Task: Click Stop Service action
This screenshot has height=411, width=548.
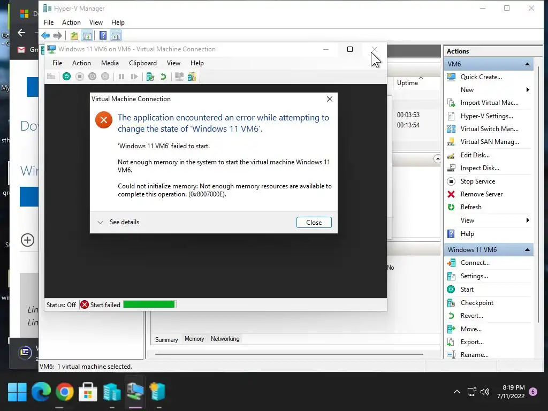Action: (x=477, y=181)
